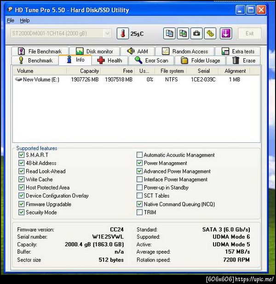
Task: Open the Help menu
Action: coord(25,21)
